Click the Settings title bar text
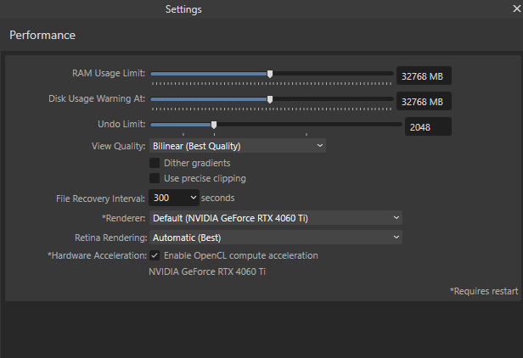Viewport: 523px width, 358px height. pyautogui.click(x=183, y=9)
